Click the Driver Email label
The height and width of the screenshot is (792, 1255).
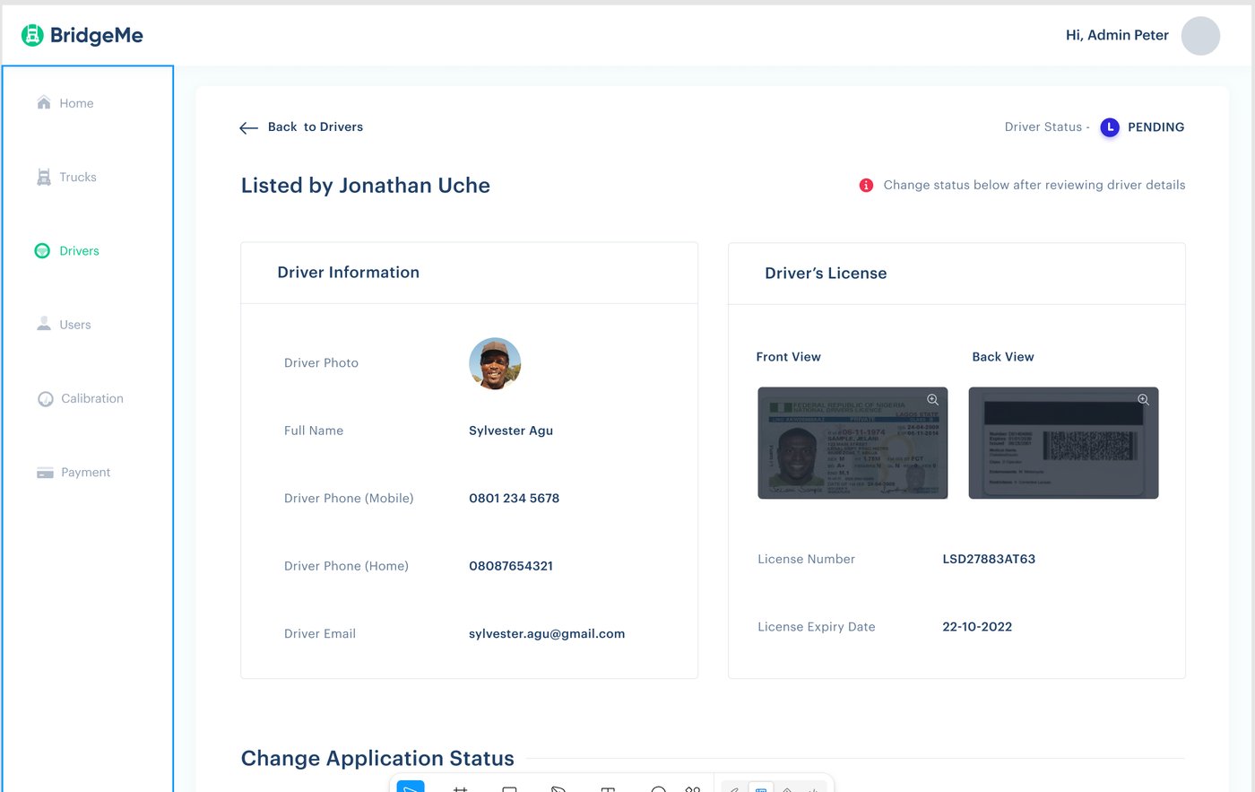(320, 633)
